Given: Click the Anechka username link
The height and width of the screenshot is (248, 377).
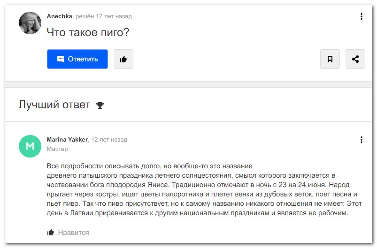Looking at the screenshot, I should click(x=60, y=16).
